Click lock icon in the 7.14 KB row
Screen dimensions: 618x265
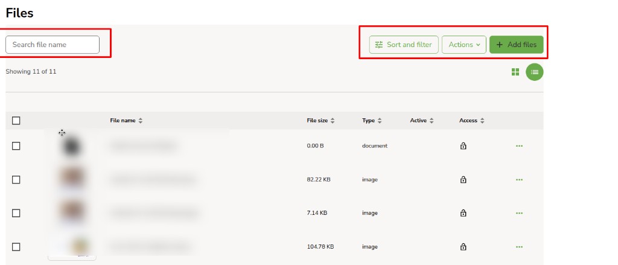(x=463, y=213)
